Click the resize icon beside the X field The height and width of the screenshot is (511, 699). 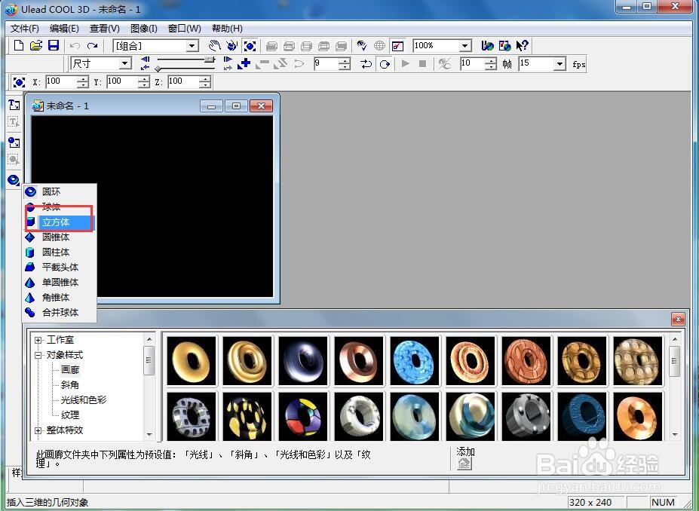click(x=19, y=82)
